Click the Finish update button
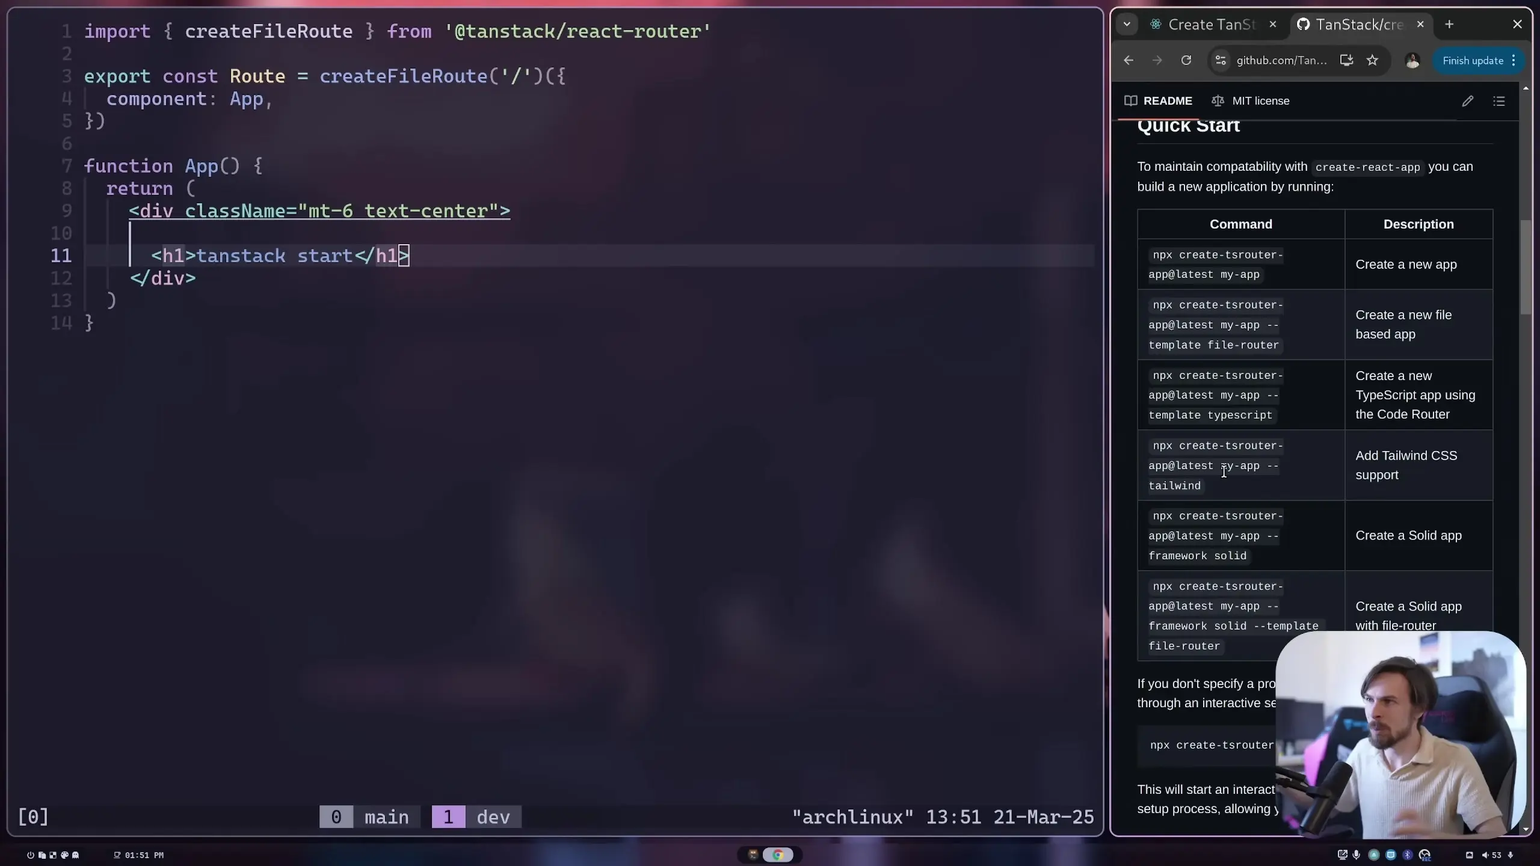 pos(1473,60)
